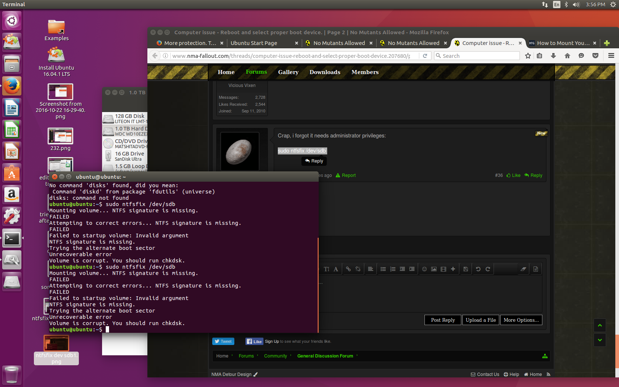Insert an image via the editor toolbar

point(434,269)
